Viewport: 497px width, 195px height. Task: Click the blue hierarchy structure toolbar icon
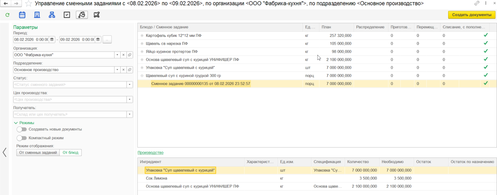(52, 15)
